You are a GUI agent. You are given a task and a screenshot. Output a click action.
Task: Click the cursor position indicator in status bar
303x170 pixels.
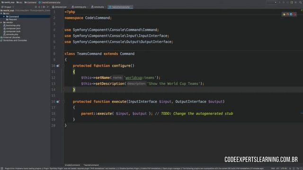(x=273, y=169)
